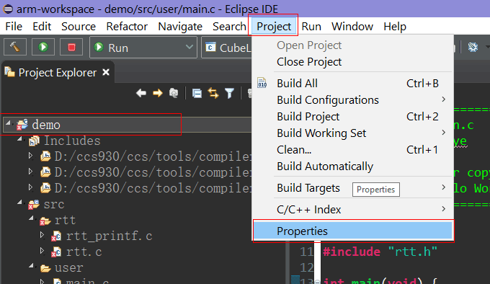Click the forward arrow in Project Explorer
This screenshot has width=490, height=284.
tap(158, 93)
